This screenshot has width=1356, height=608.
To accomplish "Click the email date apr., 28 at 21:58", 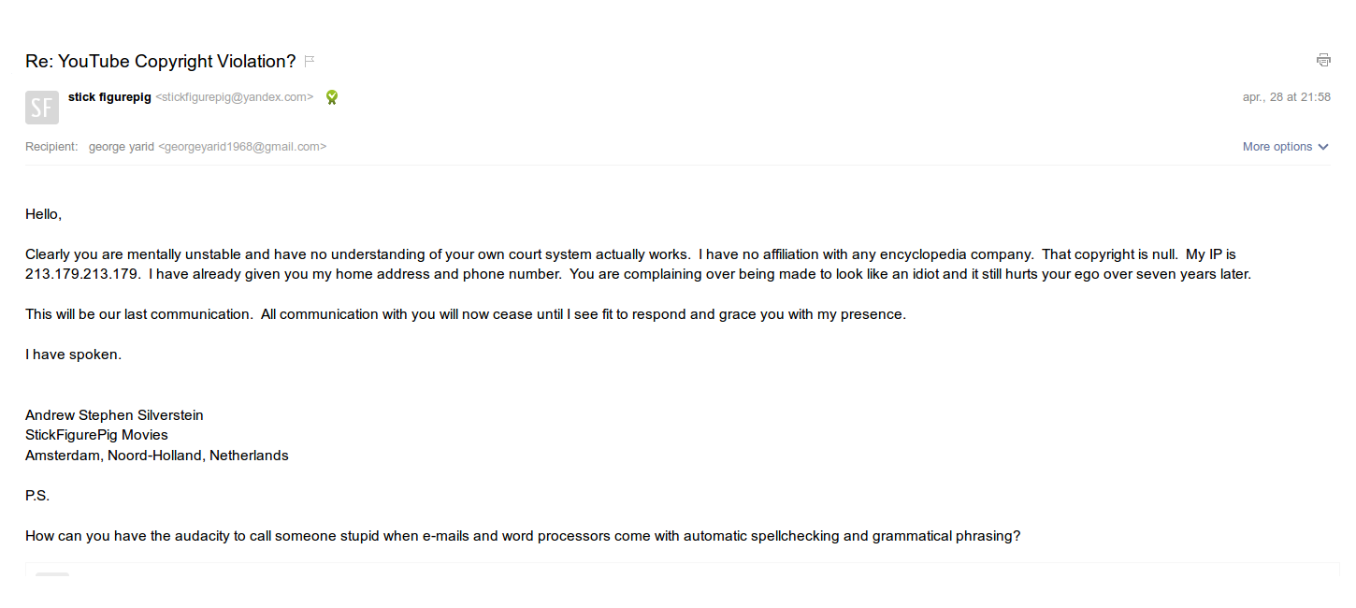I will coord(1286,97).
